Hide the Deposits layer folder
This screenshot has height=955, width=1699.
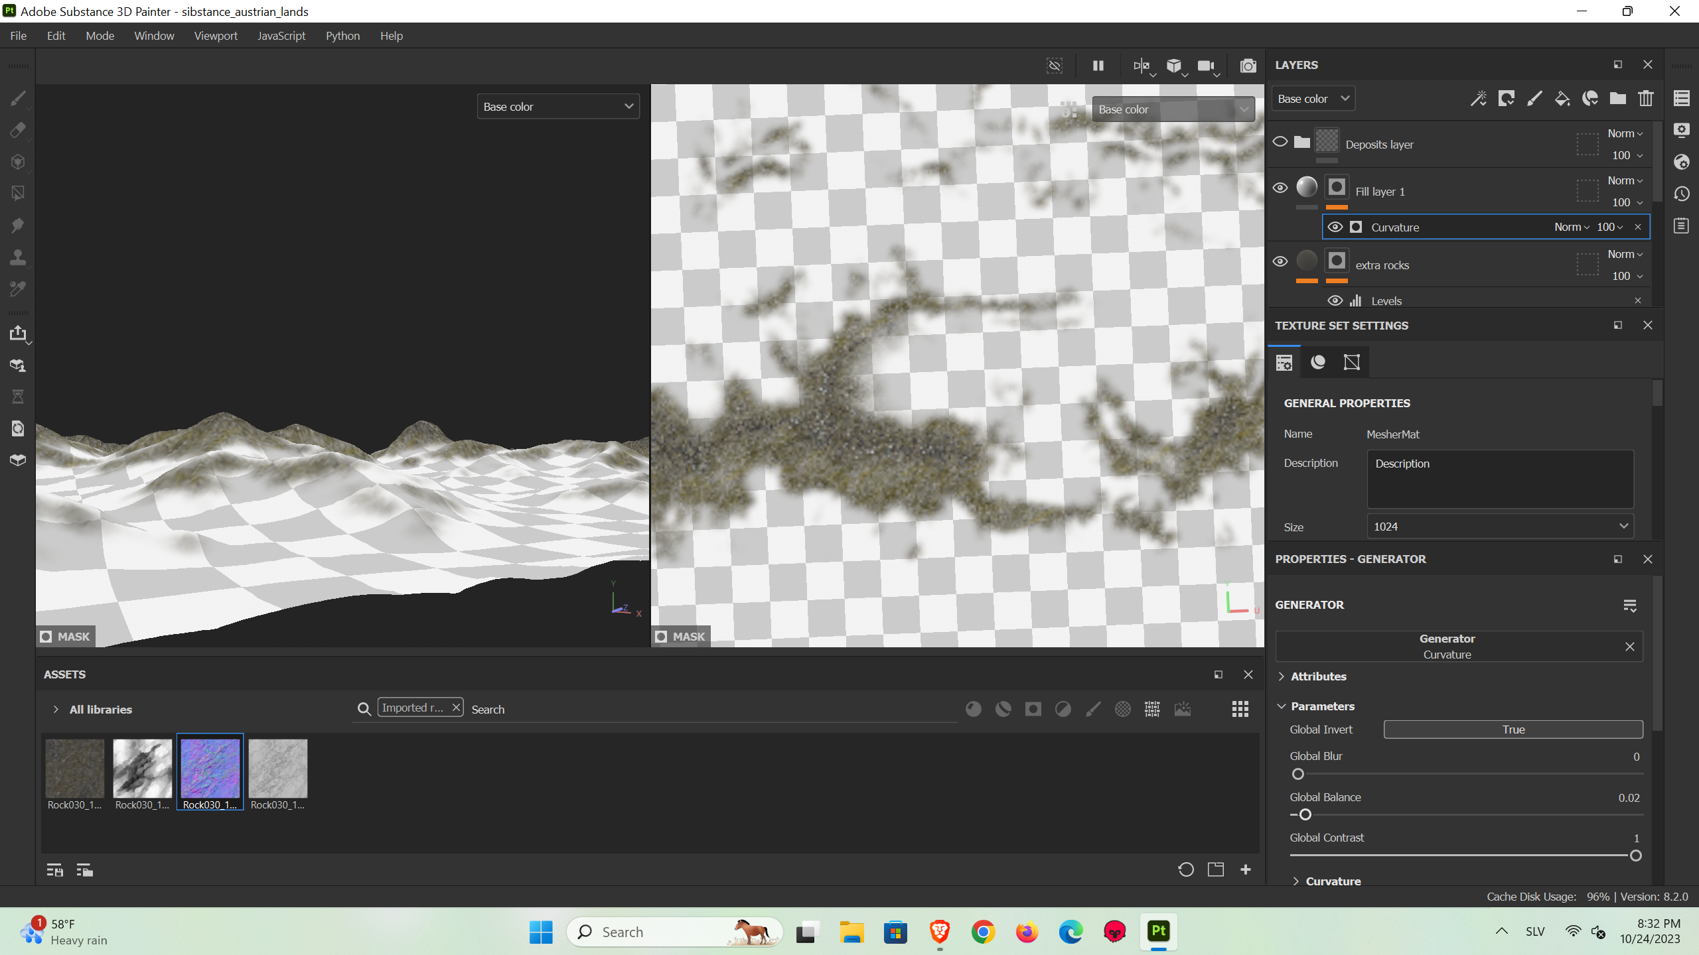[1280, 142]
